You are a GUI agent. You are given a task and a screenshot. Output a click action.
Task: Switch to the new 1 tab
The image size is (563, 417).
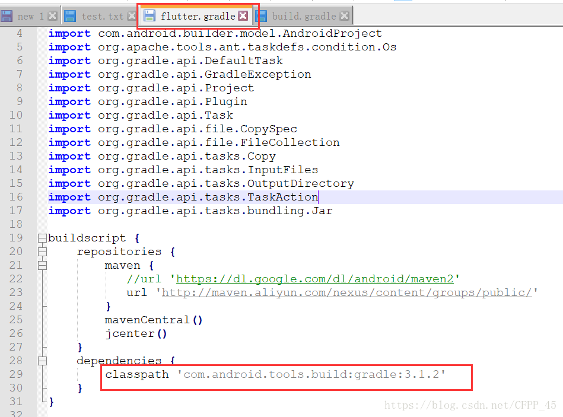(33, 16)
